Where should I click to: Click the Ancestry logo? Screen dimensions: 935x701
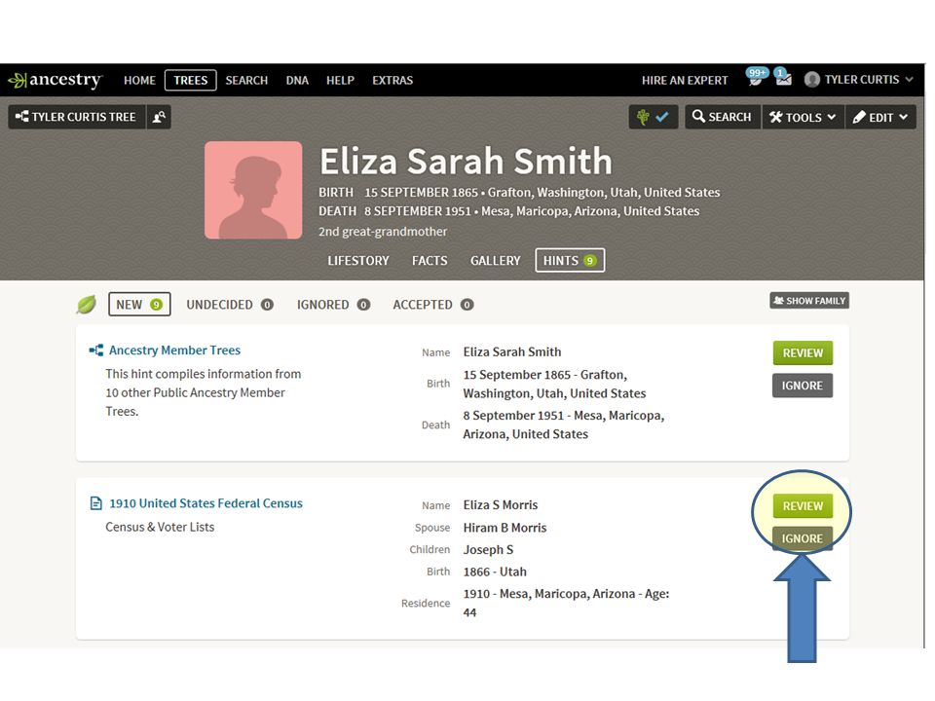click(56, 80)
